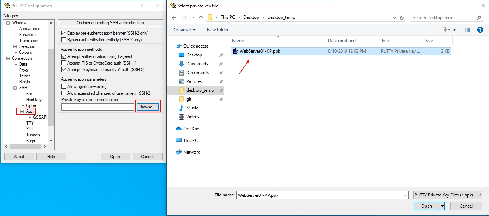489x216 pixels.
Task: Expand the Selection tree node
Action: pyautogui.click(x=15, y=46)
